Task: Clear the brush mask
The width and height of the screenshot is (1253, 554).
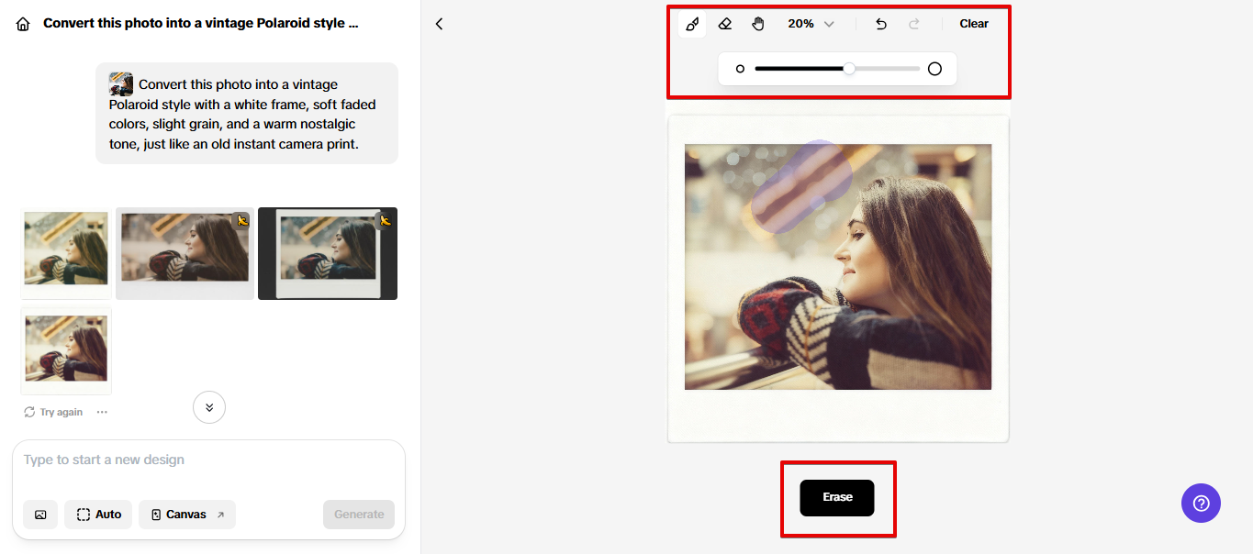Action: 974,24
